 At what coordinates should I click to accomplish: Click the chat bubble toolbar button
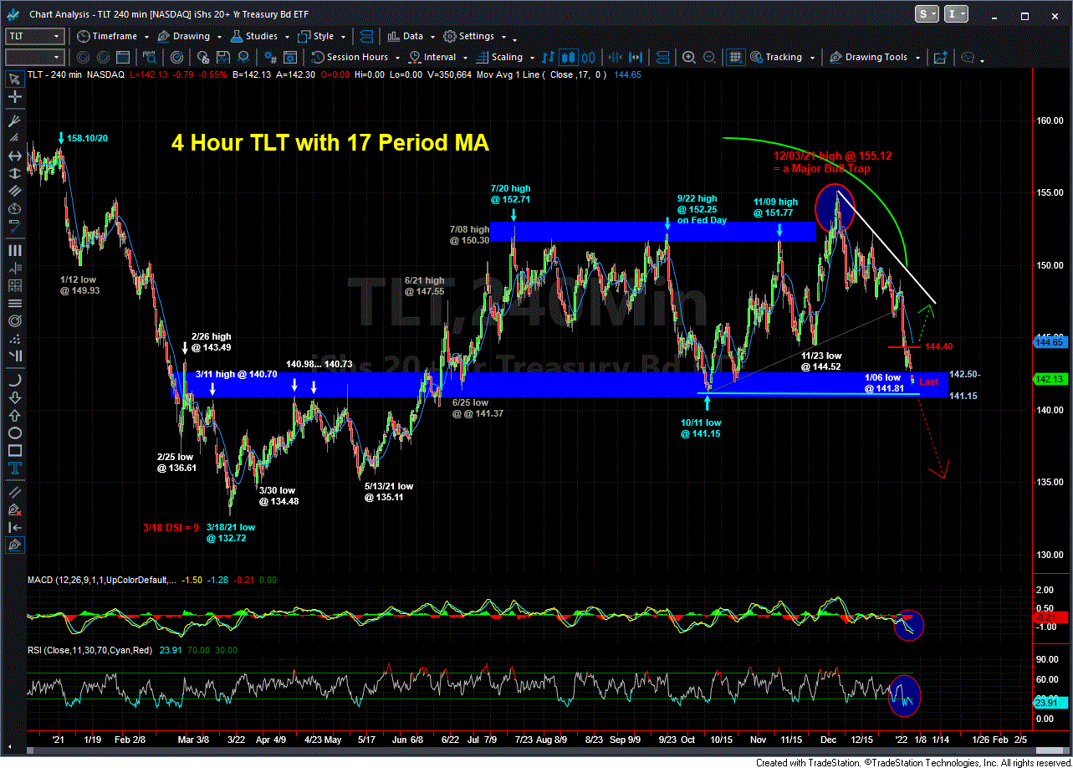point(968,57)
